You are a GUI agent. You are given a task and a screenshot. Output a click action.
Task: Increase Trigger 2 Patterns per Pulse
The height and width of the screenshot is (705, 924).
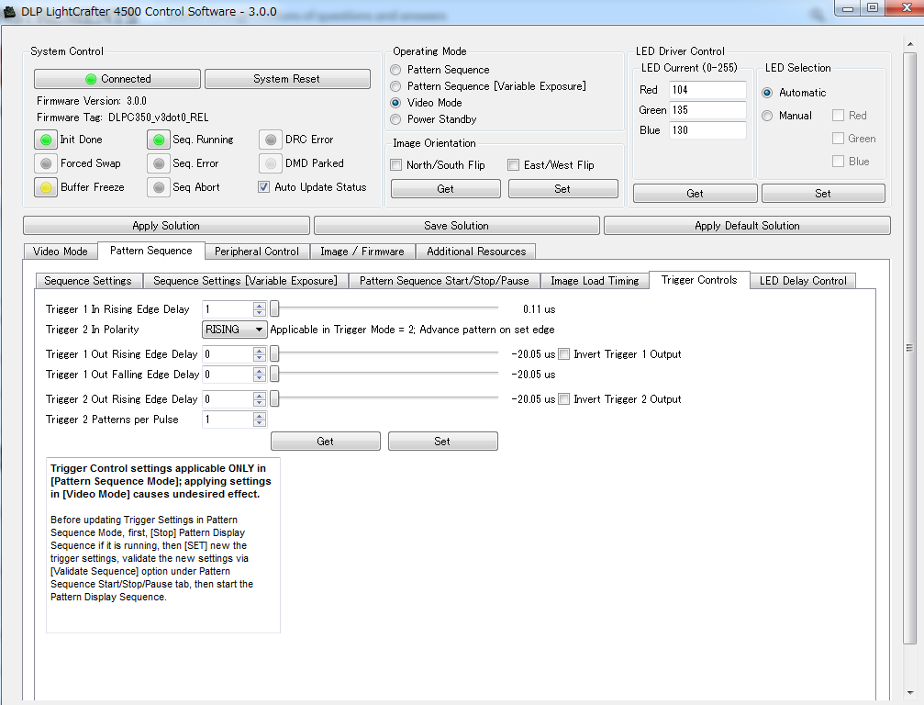click(260, 416)
